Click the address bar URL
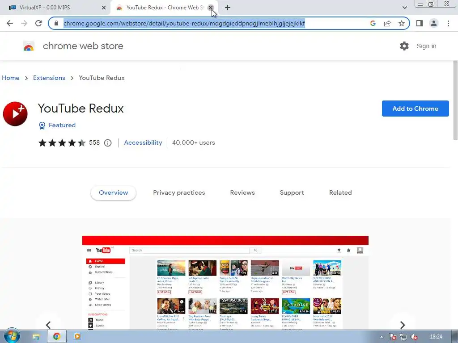Image resolution: width=458 pixels, height=343 pixels. [184, 23]
